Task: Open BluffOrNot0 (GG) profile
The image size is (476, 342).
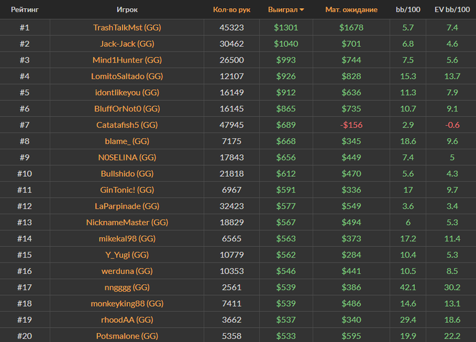Action: click(127, 109)
